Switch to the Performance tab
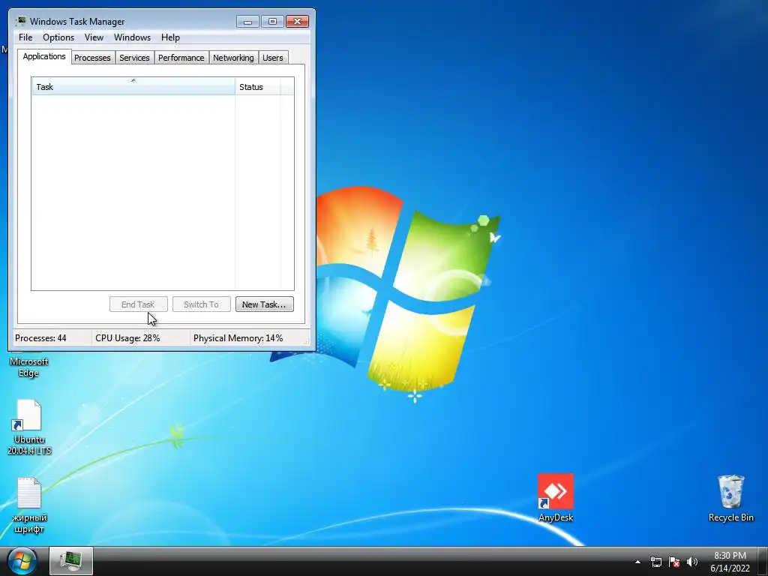This screenshot has width=768, height=576. (181, 58)
